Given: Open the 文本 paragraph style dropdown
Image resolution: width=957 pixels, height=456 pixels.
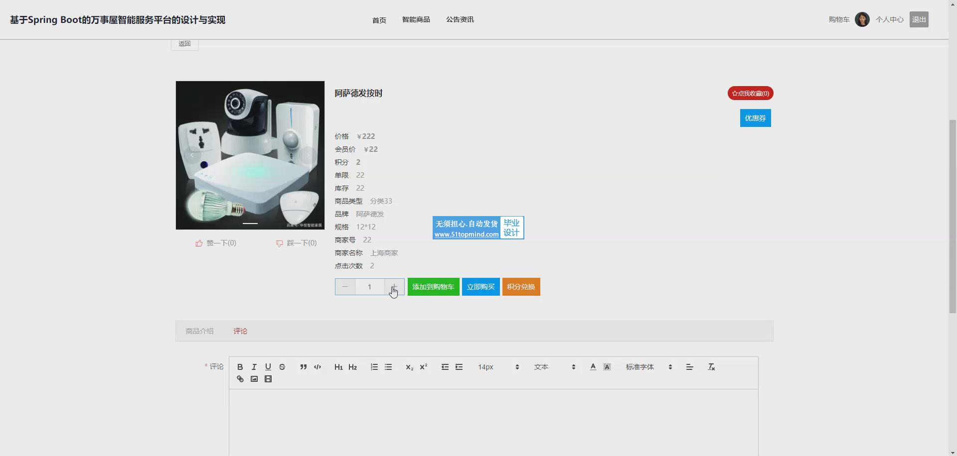Looking at the screenshot, I should 555,367.
